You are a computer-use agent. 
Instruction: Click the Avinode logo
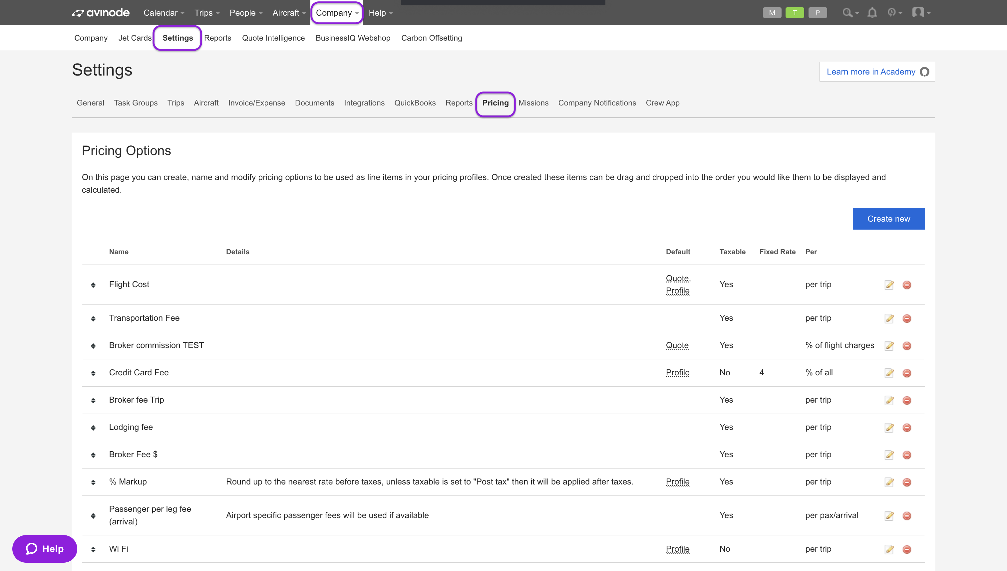(101, 13)
